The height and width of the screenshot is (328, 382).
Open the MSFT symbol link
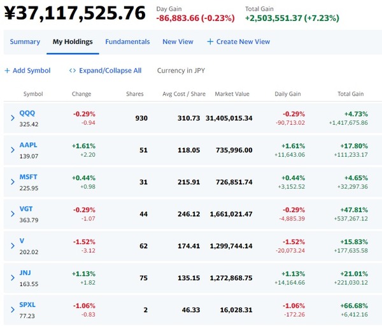click(28, 177)
